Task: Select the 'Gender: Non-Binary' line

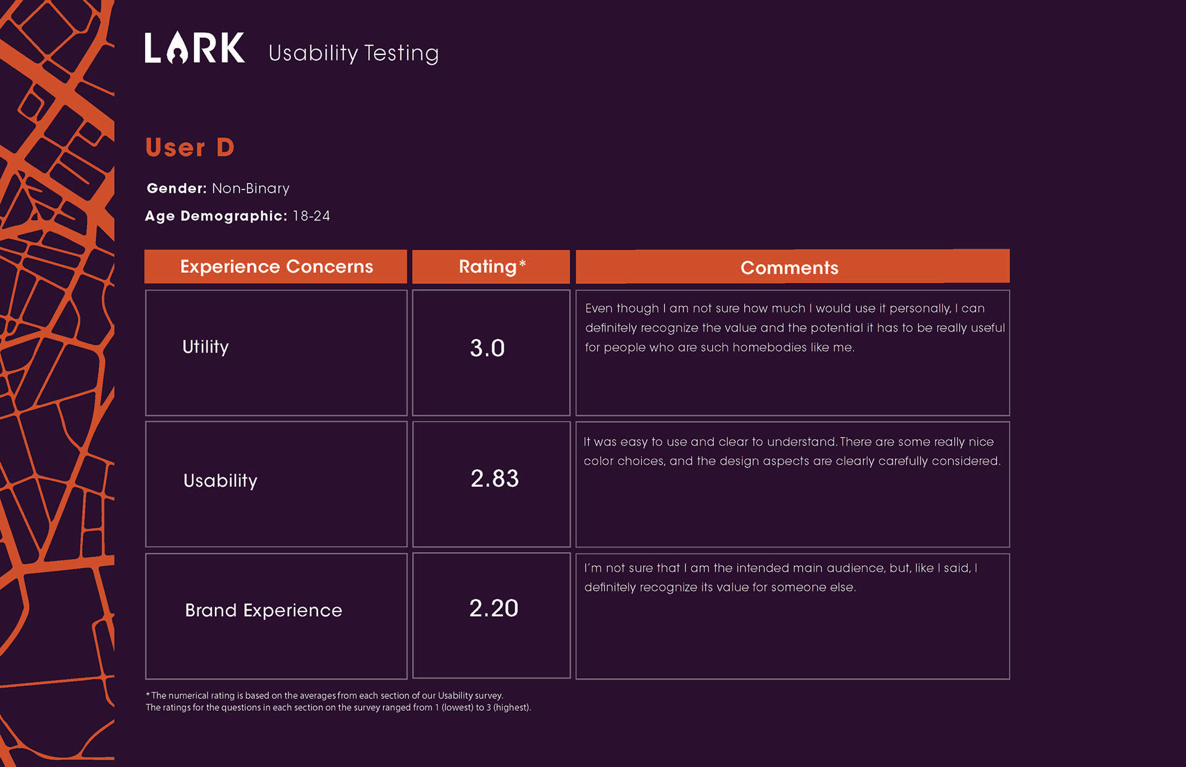Action: click(x=218, y=188)
